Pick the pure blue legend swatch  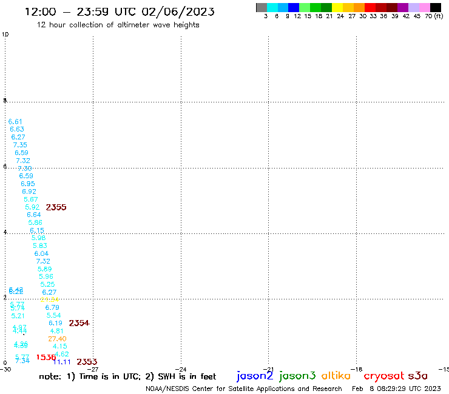tap(294, 7)
